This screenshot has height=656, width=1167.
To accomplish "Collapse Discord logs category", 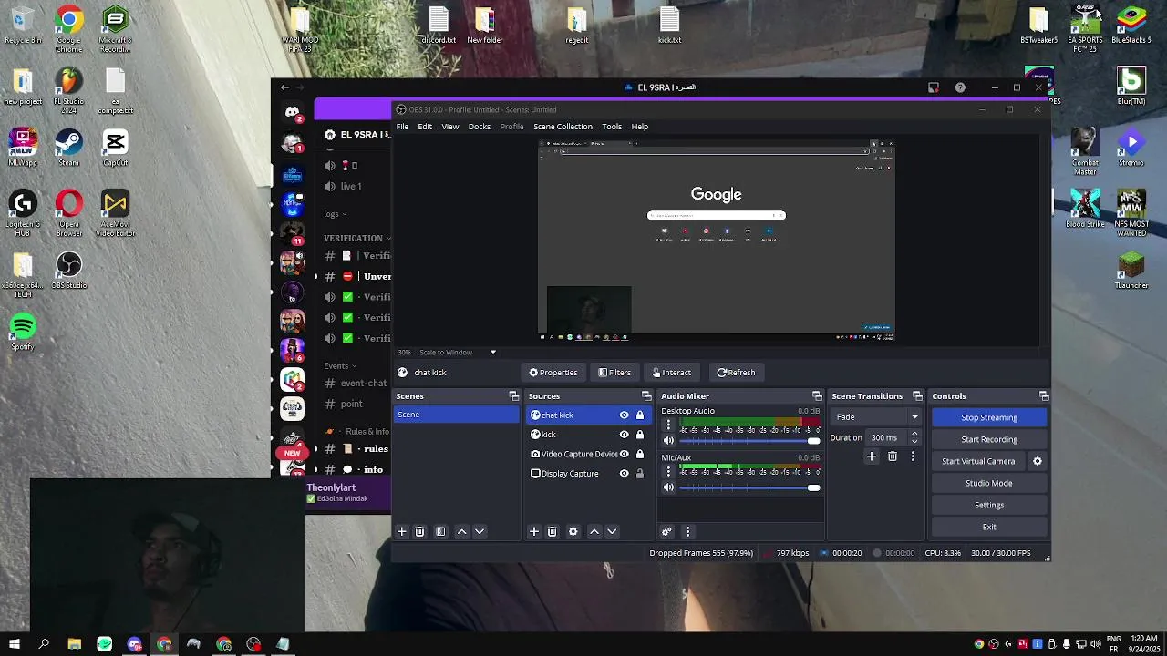I will [335, 214].
